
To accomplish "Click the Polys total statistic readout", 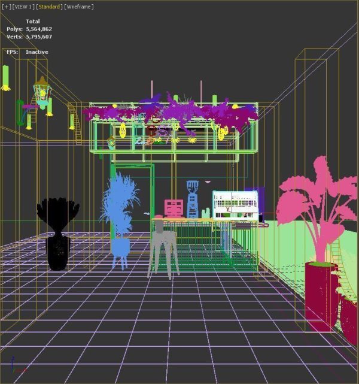I will tap(29, 29).
